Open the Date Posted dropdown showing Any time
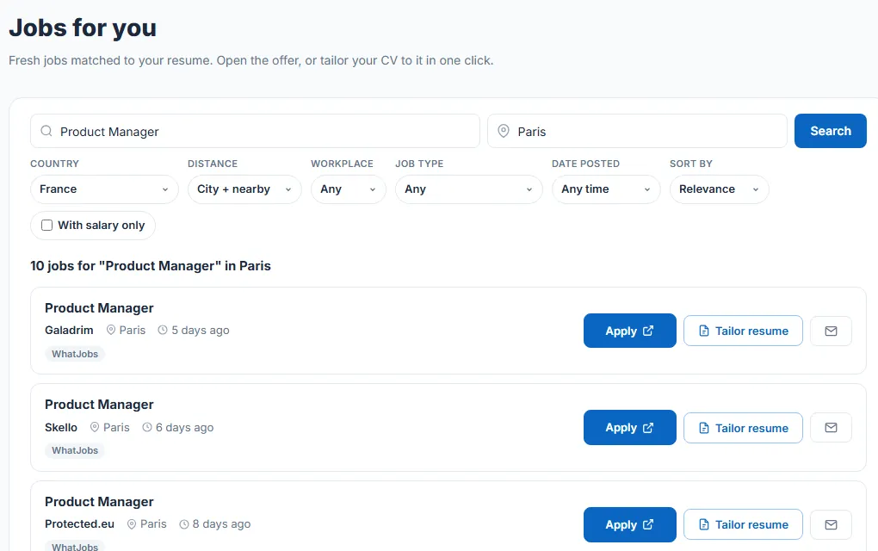Viewport: 878px width, 551px height. [607, 189]
